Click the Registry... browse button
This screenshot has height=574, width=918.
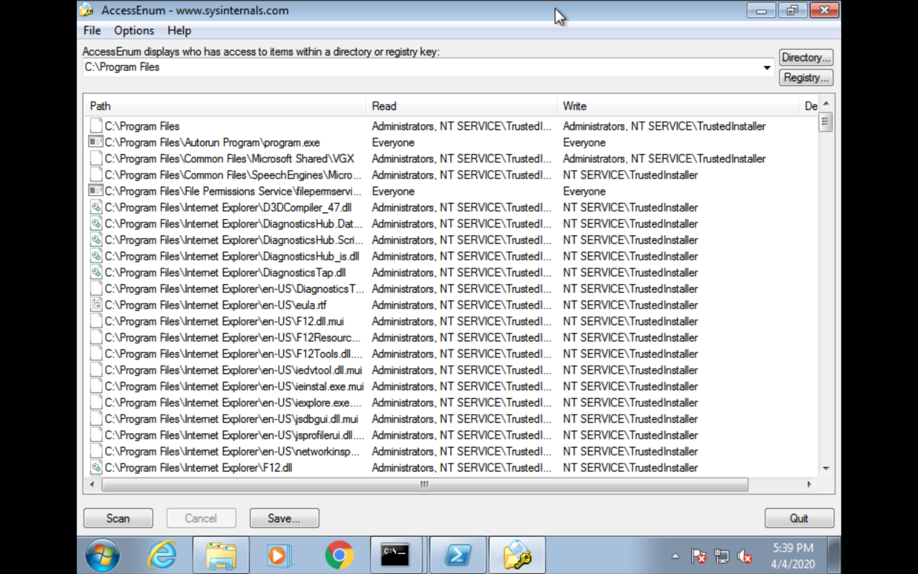(x=806, y=77)
